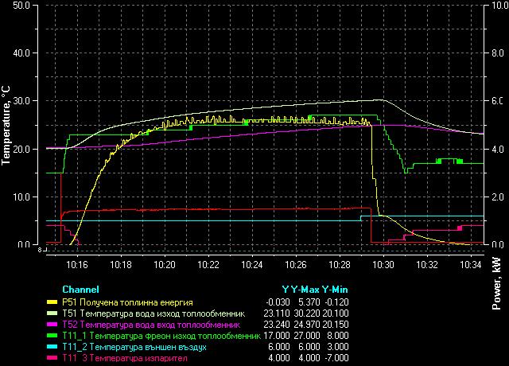The width and height of the screenshot is (509, 366).
Task: Click the Y-Max column header
Action: point(307,289)
